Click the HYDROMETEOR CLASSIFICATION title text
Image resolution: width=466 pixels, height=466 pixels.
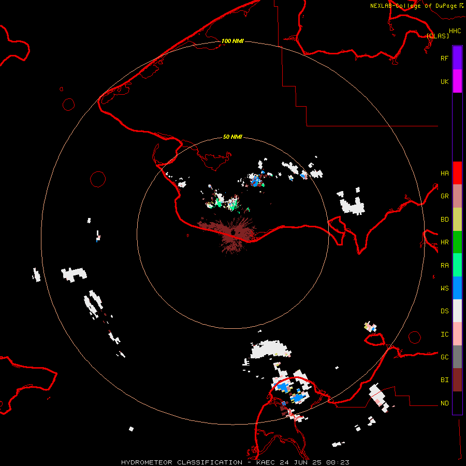tap(182, 462)
